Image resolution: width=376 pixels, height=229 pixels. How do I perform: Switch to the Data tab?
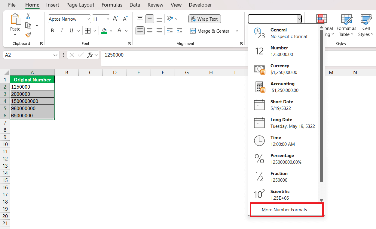(x=135, y=5)
